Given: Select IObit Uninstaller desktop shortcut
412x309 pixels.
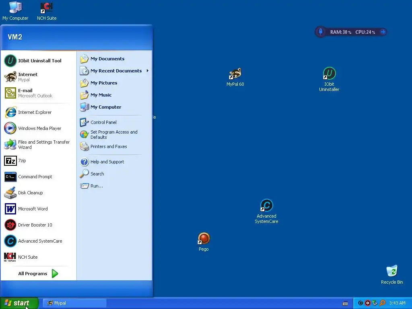Looking at the screenshot, I should [329, 79].
